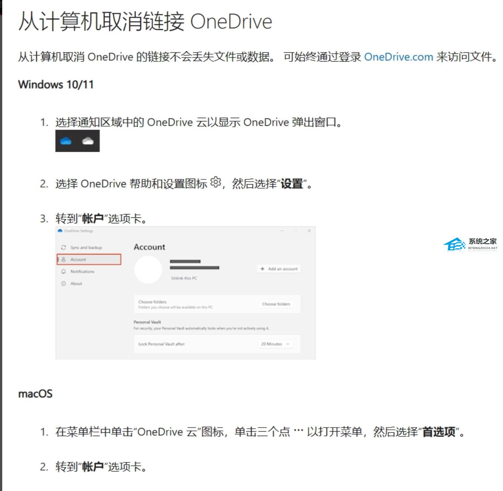Image resolution: width=503 pixels, height=491 pixels.
Task: Click the white OneDrive cloud icon
Action: (x=88, y=141)
